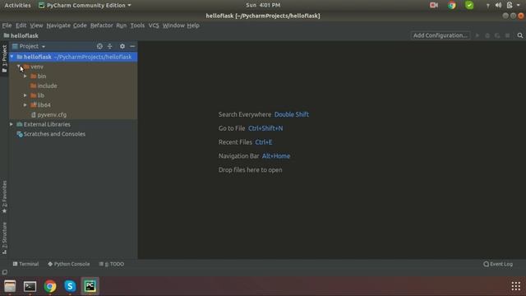Click Add Configuration button

[x=441, y=35]
